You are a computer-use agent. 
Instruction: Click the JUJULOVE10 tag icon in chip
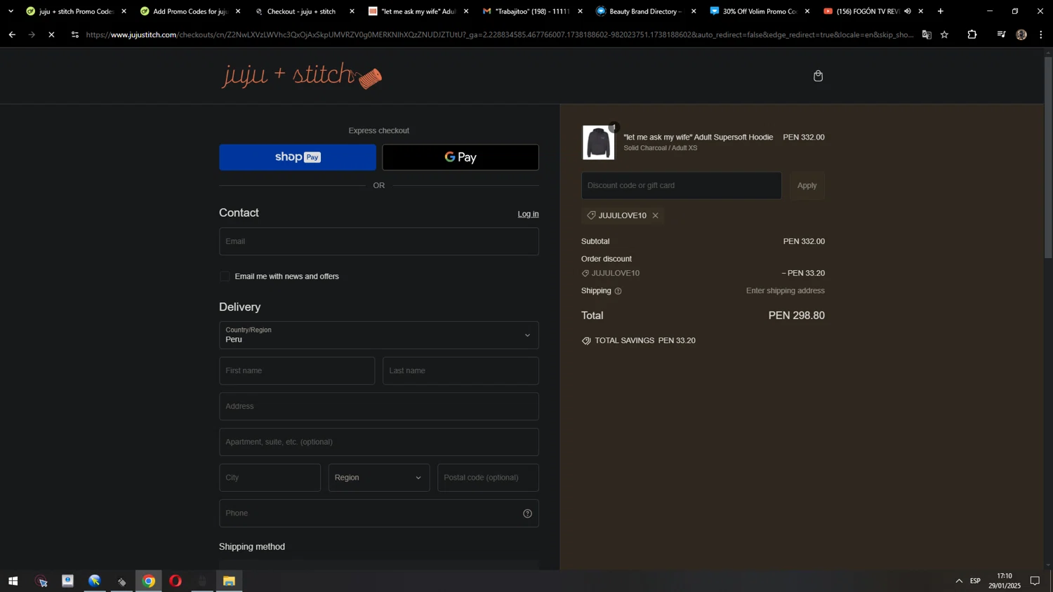click(591, 215)
